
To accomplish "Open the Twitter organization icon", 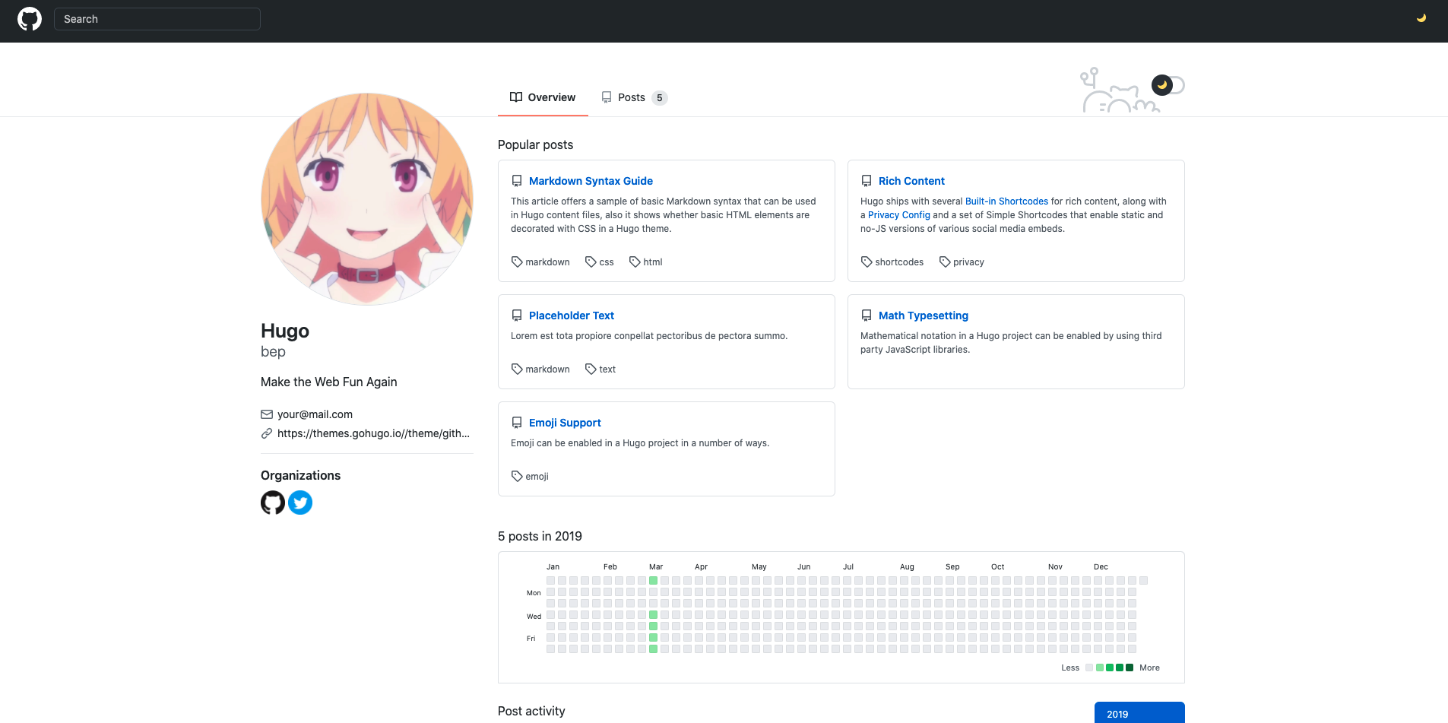I will click(300, 503).
